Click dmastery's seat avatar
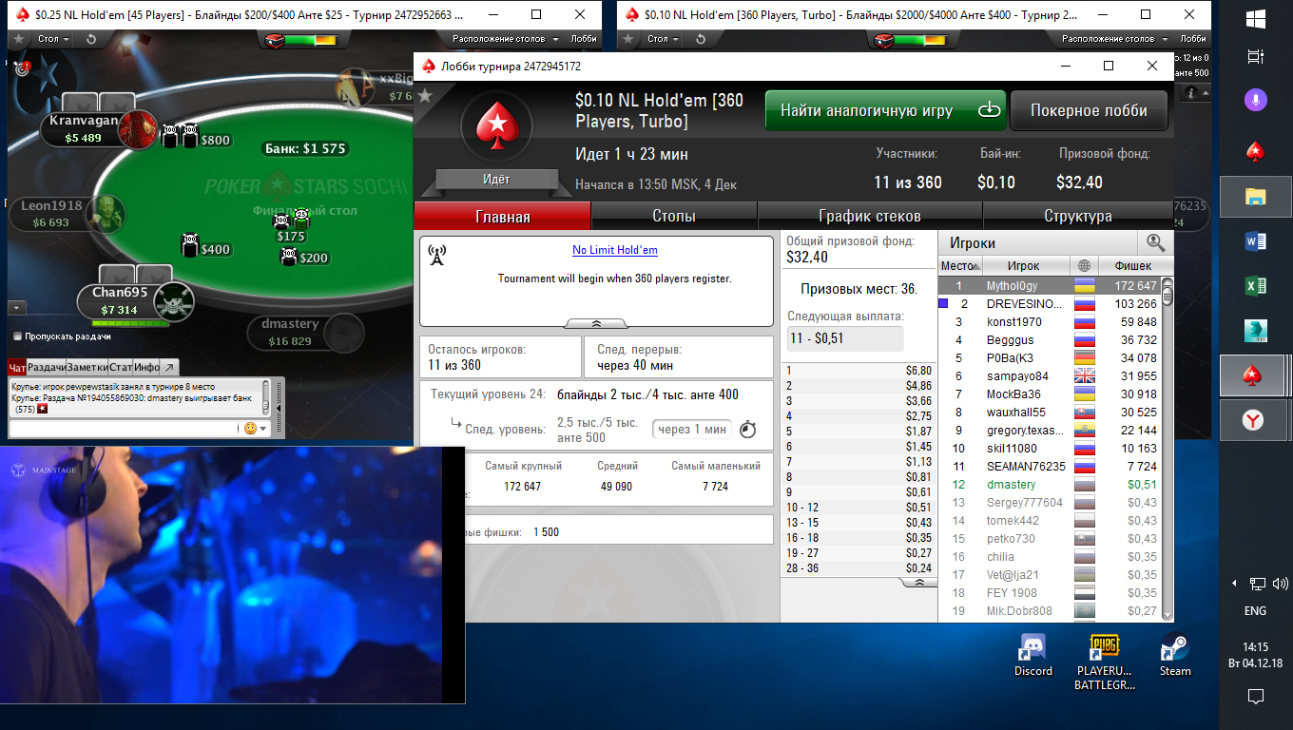The width and height of the screenshot is (1293, 730). point(342,333)
